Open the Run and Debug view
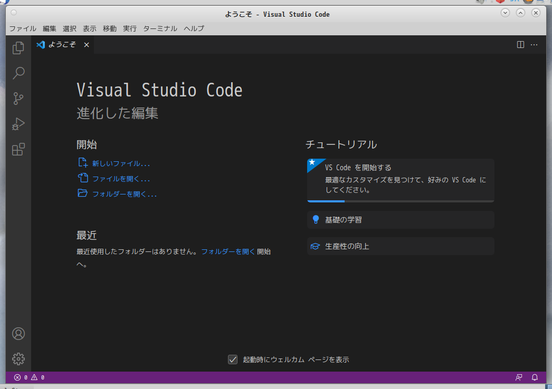 tap(18, 124)
